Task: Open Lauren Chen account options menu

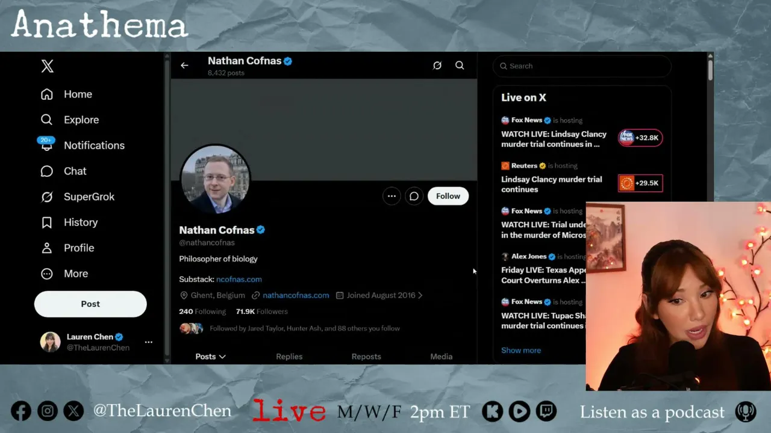Action: (x=148, y=342)
